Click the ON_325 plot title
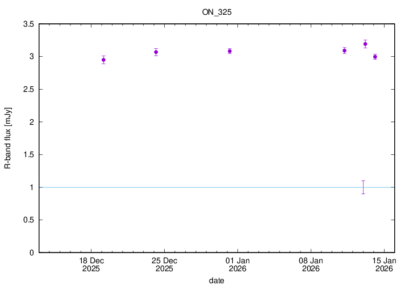This screenshot has width=409, height=286. pos(216,11)
